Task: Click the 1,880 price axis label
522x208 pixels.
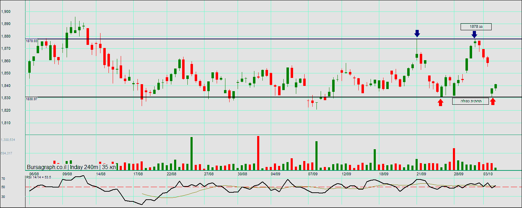Action: [x=6, y=36]
